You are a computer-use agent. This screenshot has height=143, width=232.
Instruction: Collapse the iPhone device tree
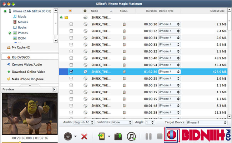5,11
